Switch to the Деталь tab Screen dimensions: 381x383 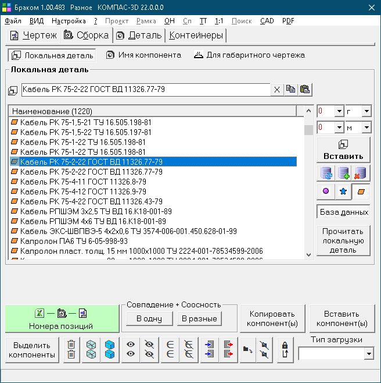coord(139,36)
